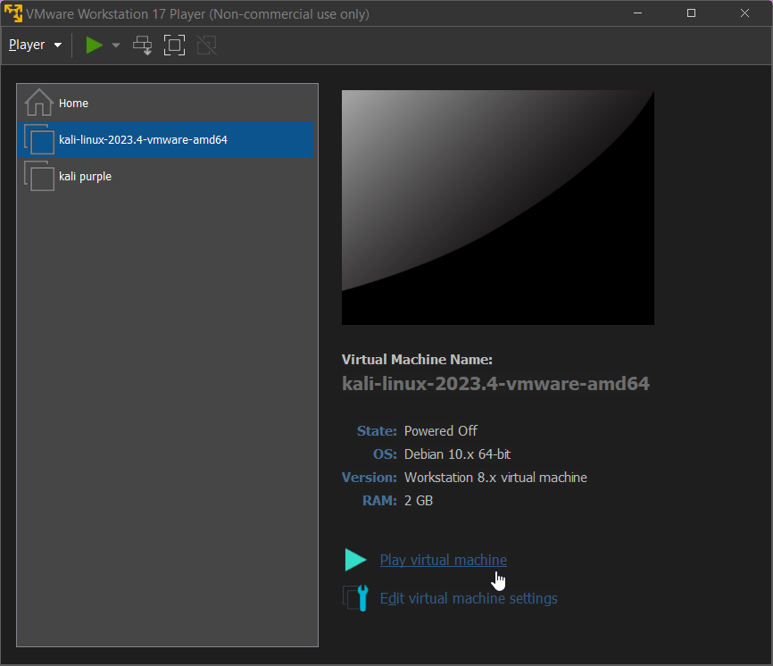Click the 'Powered Off' state value

point(441,431)
